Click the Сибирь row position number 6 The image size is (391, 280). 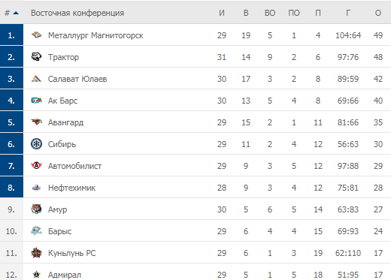point(11,144)
